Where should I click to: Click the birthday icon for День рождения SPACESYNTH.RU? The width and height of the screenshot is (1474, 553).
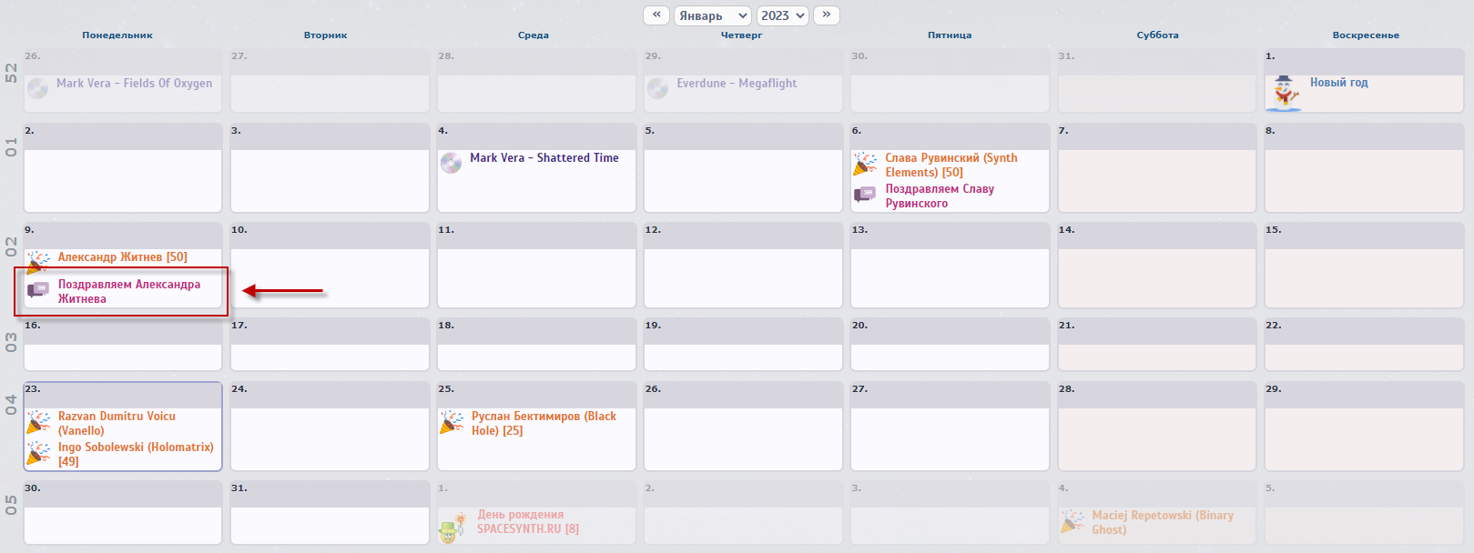point(452,527)
